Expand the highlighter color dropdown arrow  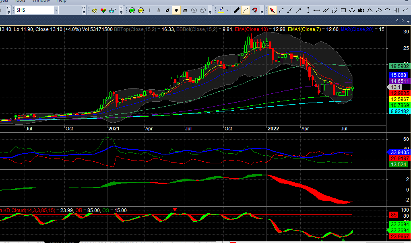(227, 10)
